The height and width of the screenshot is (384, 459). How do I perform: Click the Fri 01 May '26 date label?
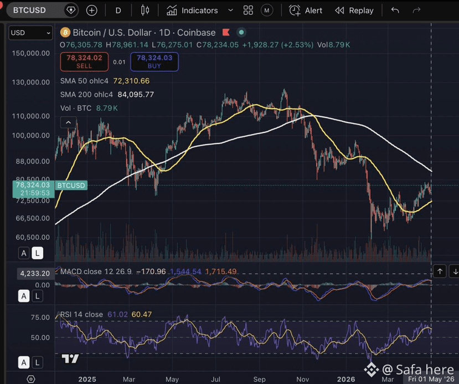tap(431, 378)
